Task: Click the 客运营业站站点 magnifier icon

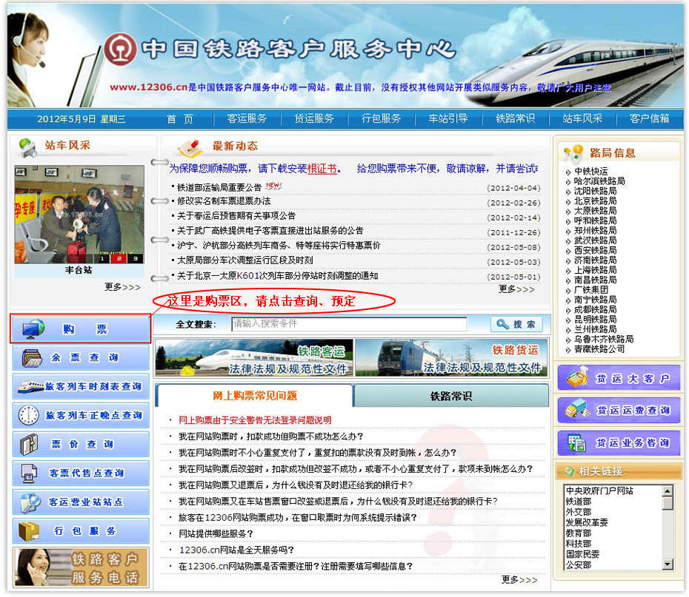Action: pos(30,502)
